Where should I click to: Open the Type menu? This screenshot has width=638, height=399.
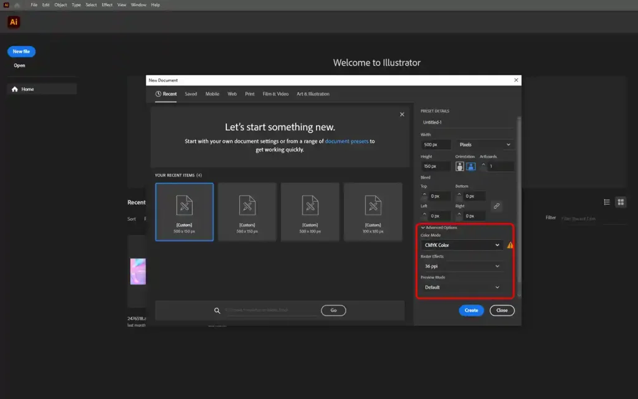coord(76,5)
